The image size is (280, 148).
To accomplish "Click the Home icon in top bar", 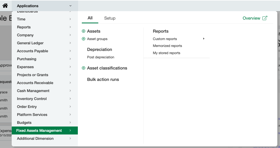I will 5,6.
